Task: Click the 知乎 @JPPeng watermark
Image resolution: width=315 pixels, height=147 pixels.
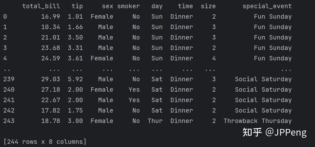Action: [274, 132]
